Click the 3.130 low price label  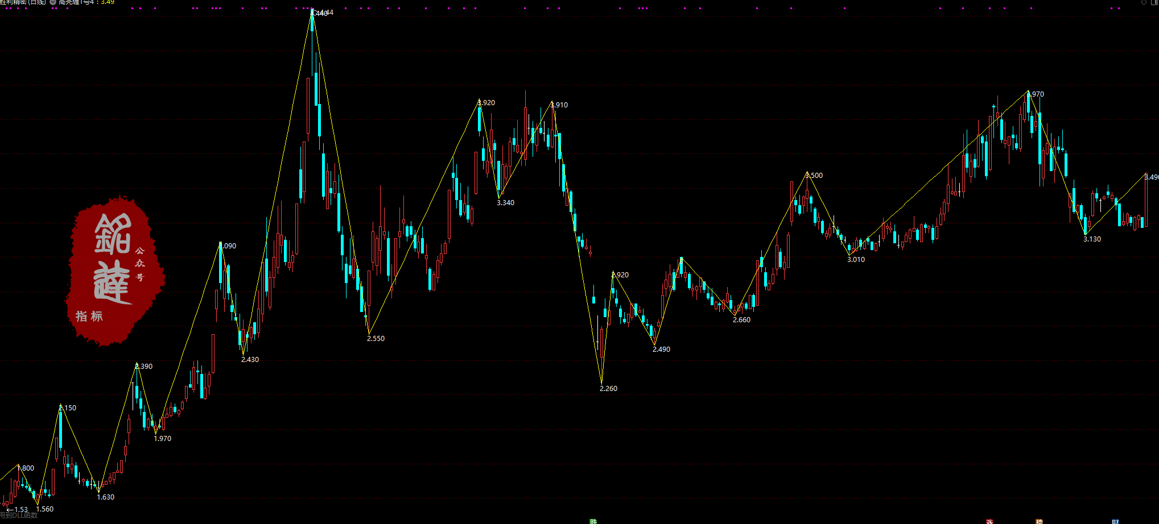[x=1092, y=239]
